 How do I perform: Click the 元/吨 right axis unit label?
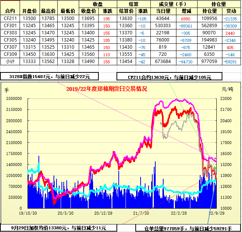point(227,89)
